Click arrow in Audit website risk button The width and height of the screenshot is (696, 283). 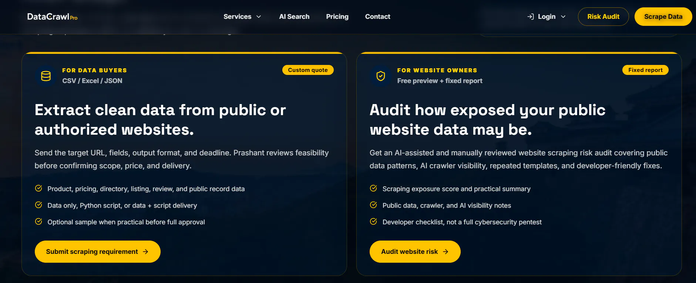tap(446, 252)
